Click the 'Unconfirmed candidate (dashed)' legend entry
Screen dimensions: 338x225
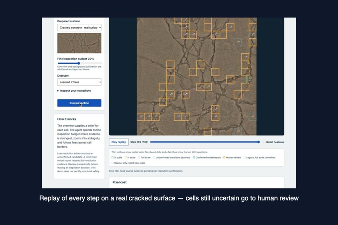(x=172, y=158)
